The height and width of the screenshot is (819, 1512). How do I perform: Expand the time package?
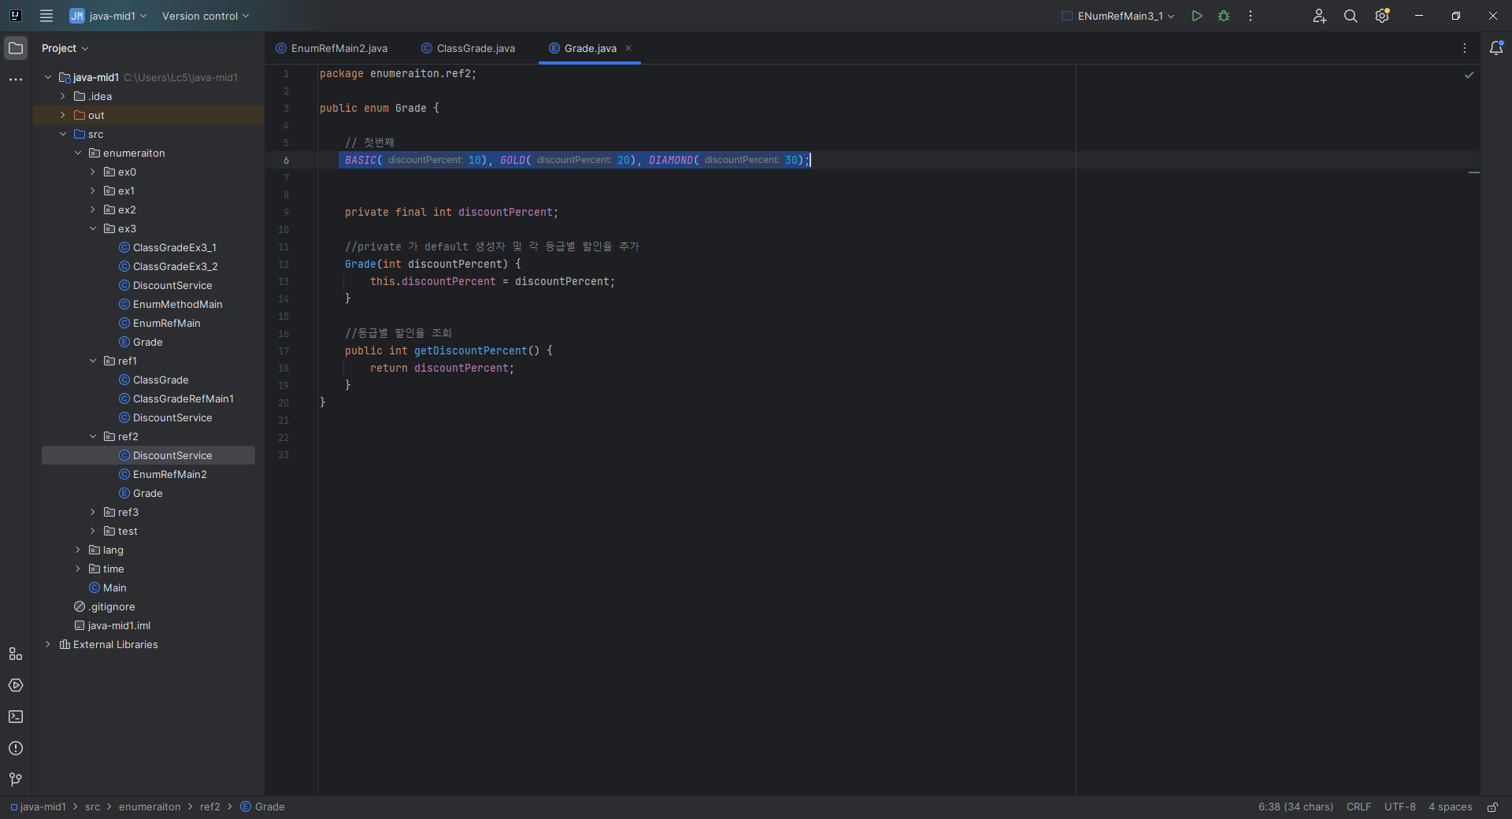click(78, 569)
